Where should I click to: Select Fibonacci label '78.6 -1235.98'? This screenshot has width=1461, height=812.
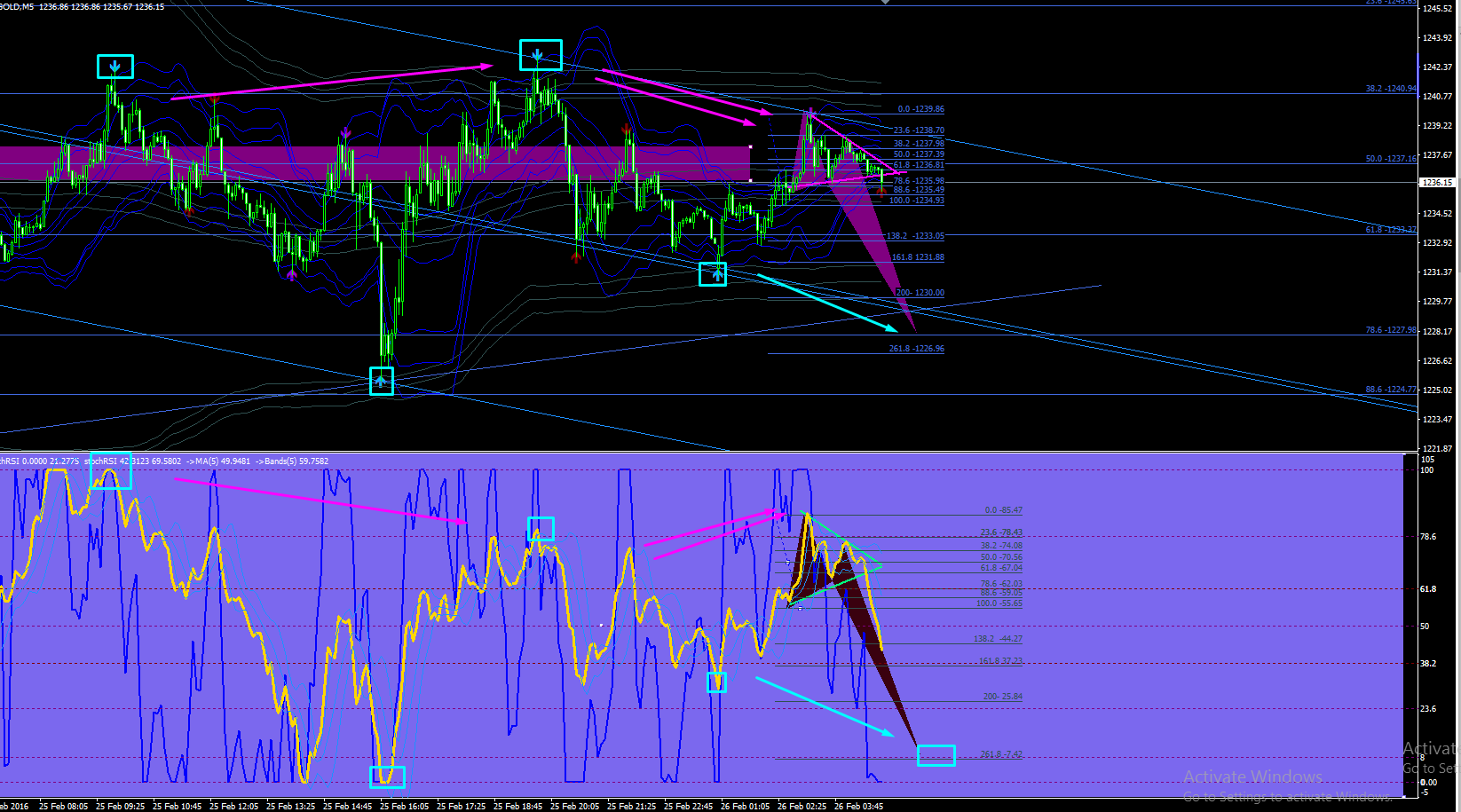coord(919,181)
